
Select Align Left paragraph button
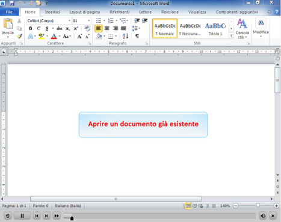point(99,28)
